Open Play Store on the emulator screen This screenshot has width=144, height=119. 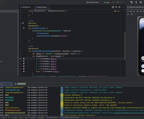click(x=143, y=58)
